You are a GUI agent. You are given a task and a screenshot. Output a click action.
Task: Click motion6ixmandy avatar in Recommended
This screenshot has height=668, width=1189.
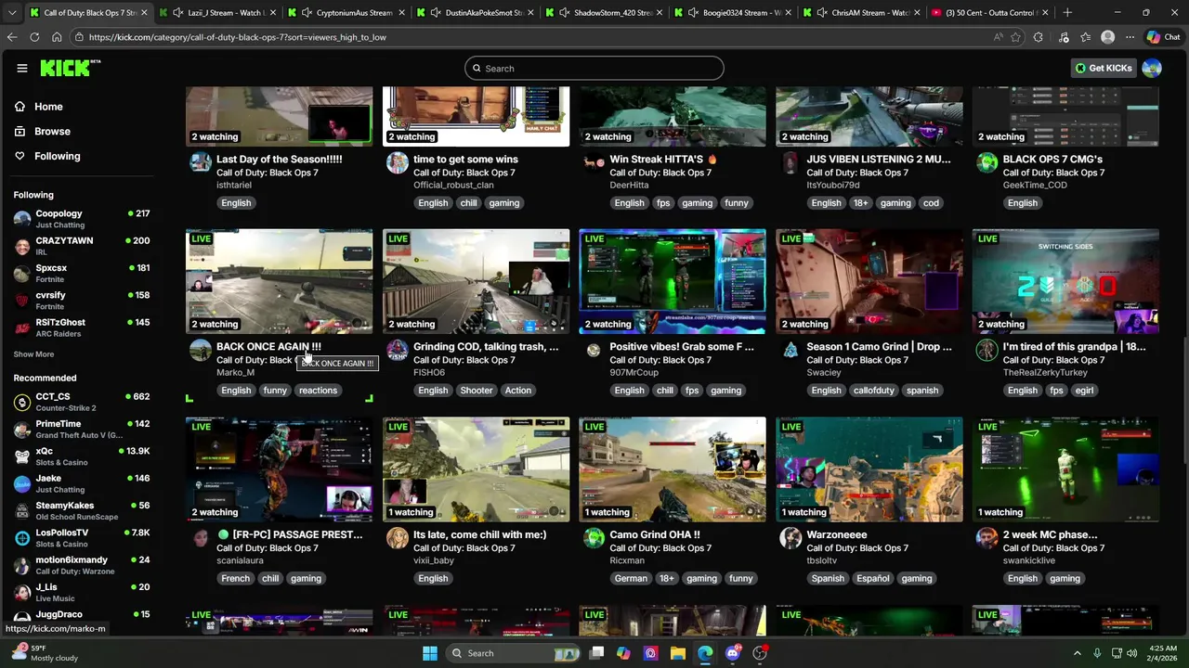click(22, 565)
